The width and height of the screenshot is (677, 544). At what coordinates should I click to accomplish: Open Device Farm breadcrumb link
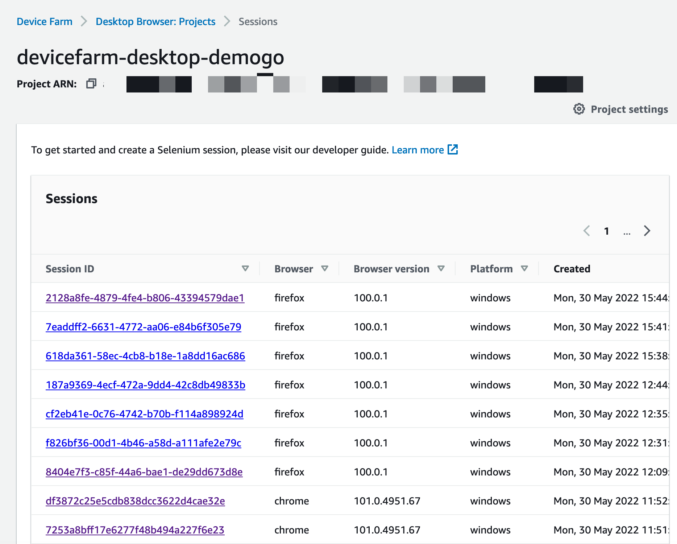(45, 22)
